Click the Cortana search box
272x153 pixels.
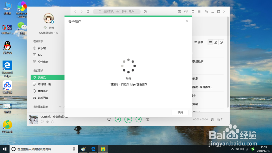(x=44, y=149)
